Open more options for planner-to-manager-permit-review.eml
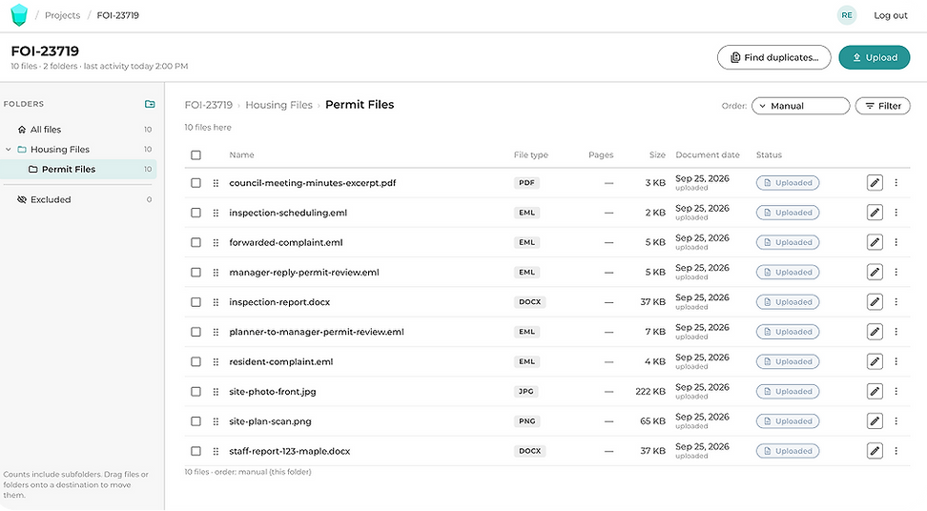 896,332
